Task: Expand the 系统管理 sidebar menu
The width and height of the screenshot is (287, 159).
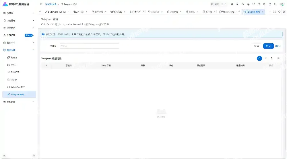Action: [x=19, y=102]
